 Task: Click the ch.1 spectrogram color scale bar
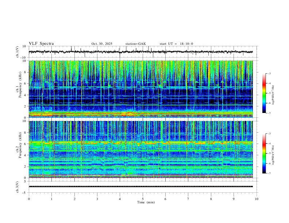pos(264,93)
